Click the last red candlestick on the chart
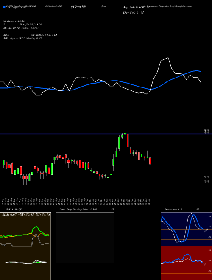The width and height of the screenshot is (212, 280). pyautogui.click(x=150, y=161)
